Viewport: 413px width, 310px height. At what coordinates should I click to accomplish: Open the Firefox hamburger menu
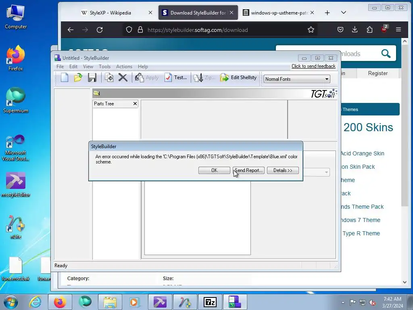pos(398,29)
